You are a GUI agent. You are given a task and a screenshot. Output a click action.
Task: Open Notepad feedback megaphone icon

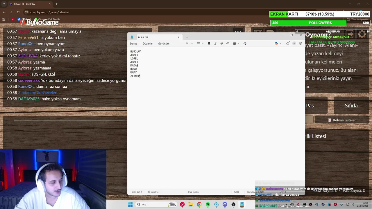[288, 44]
